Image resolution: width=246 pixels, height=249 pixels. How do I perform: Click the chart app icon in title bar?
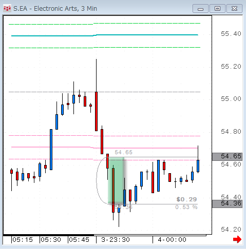point(7,8)
